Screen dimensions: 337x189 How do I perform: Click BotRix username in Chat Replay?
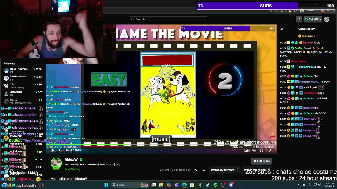click(299, 48)
